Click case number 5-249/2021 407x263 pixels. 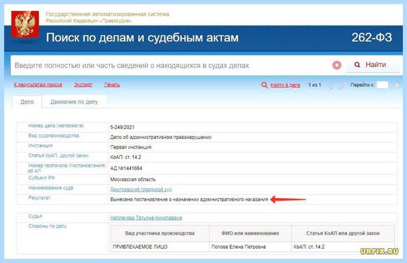click(x=122, y=127)
